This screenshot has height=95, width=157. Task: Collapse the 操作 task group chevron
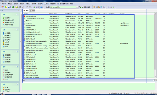17,67
